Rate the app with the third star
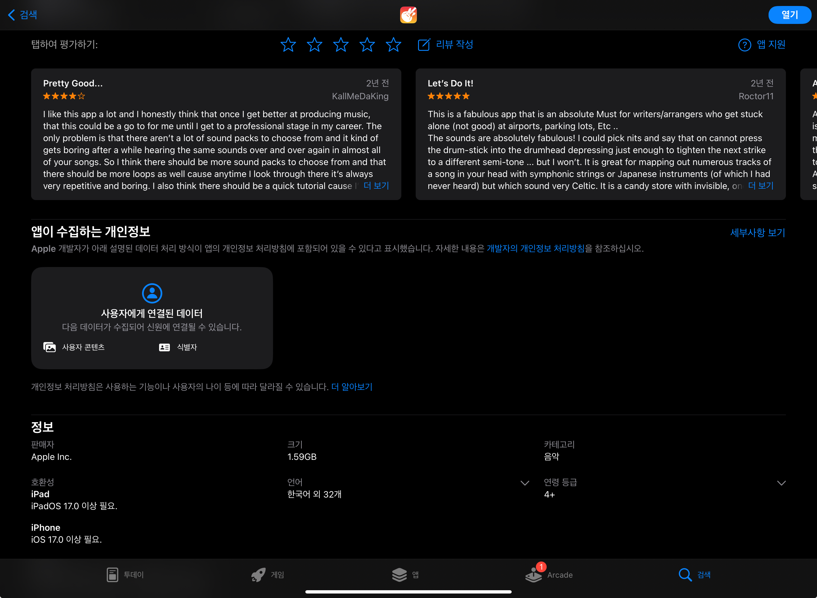The image size is (817, 598). [x=341, y=45]
